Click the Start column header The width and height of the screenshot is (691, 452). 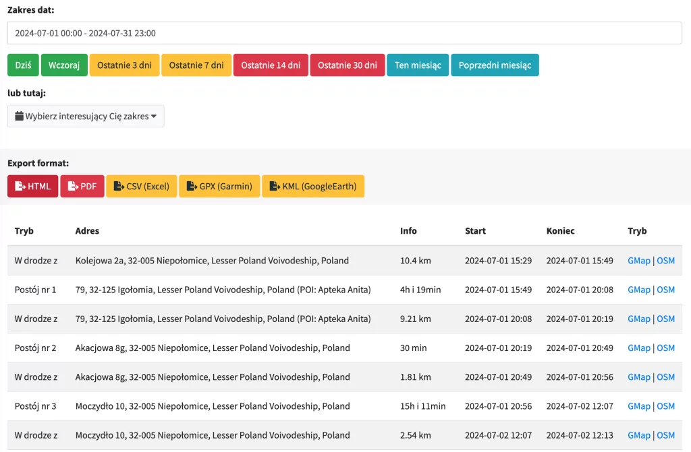(476, 230)
